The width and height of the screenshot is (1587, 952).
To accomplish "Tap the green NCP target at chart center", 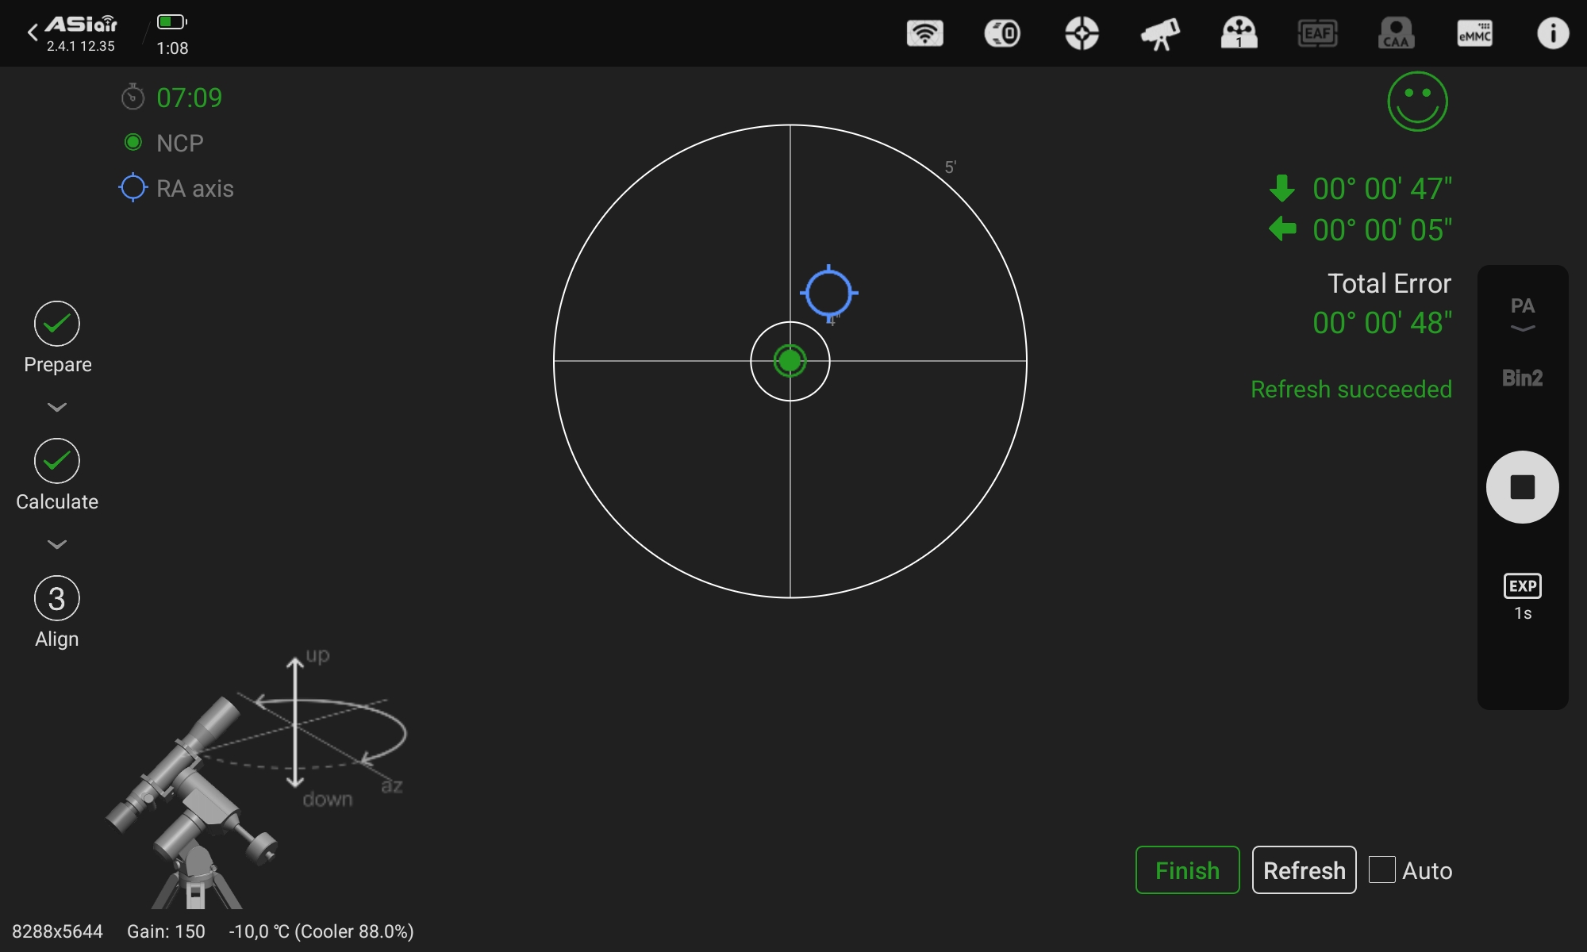I will tap(790, 361).
